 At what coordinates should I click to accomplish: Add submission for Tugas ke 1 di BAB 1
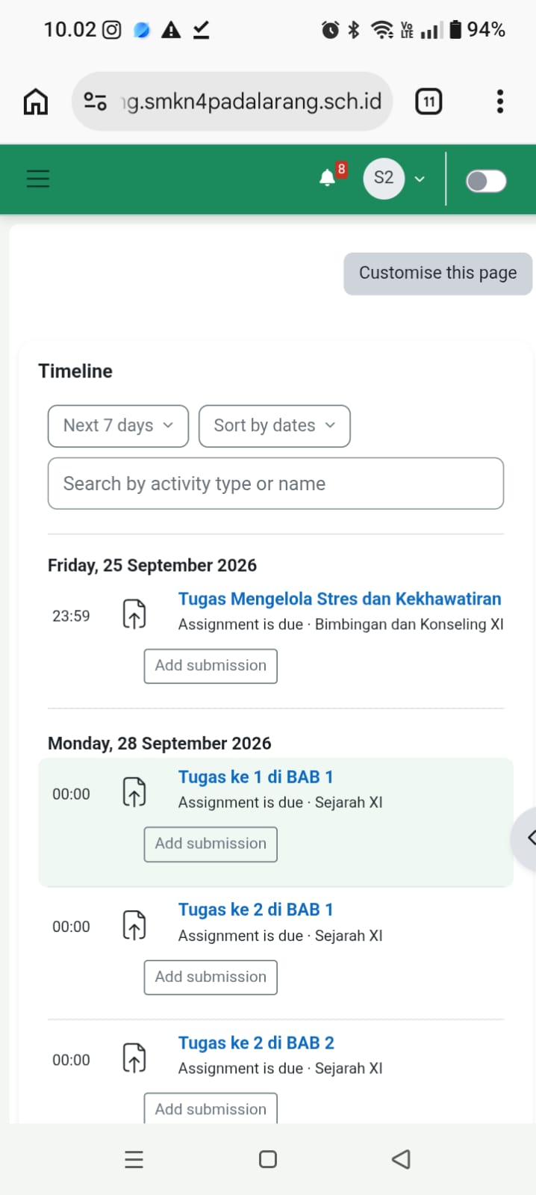coord(211,844)
